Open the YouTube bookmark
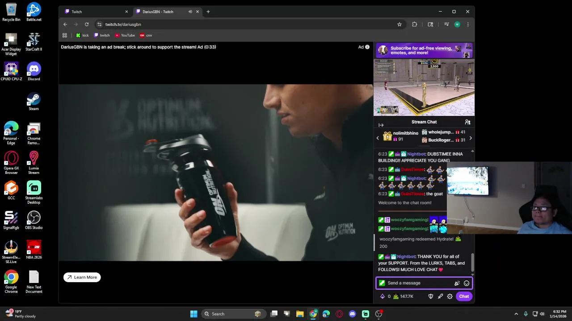Image resolution: width=572 pixels, height=321 pixels. pyautogui.click(x=125, y=35)
